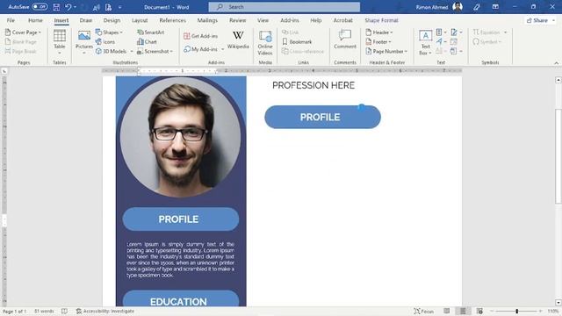Select the PROFILE shape on the right page
This screenshot has width=562, height=316.
322,117
